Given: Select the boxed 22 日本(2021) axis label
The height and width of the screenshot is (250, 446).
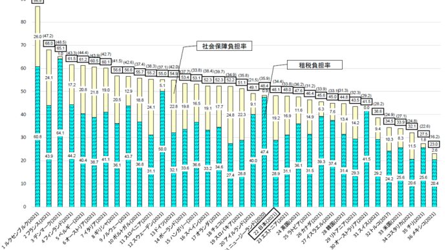Looking at the screenshot, I should click(x=264, y=224).
